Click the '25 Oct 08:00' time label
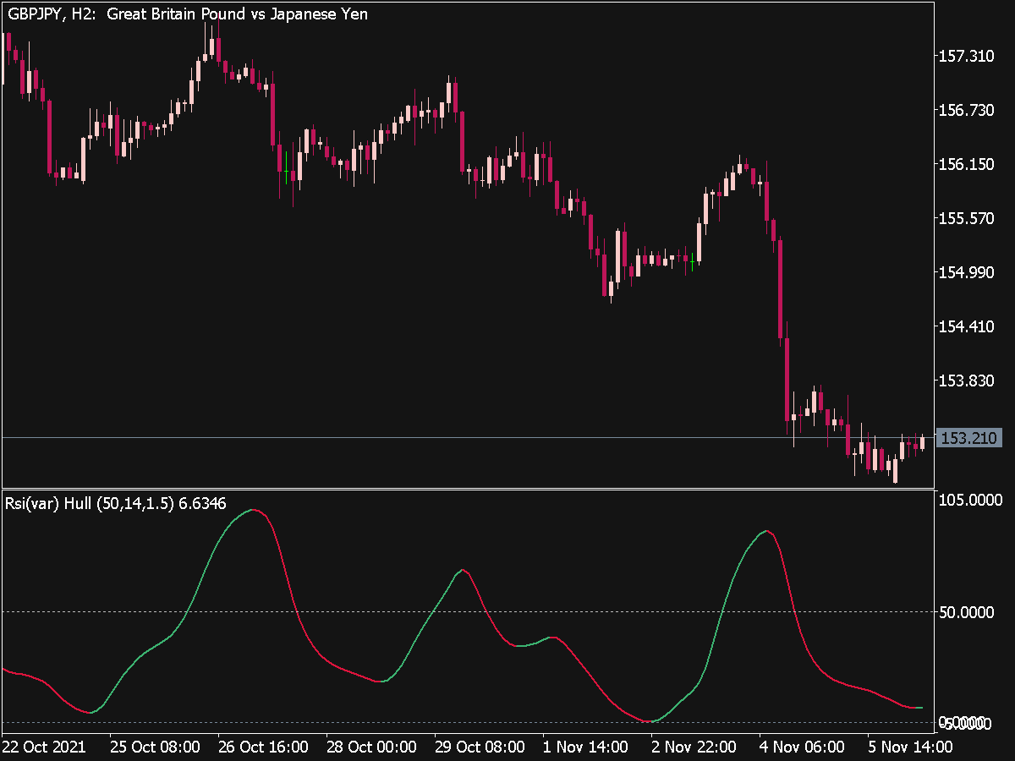Viewport: 1015px width, 761px height. pos(156,747)
